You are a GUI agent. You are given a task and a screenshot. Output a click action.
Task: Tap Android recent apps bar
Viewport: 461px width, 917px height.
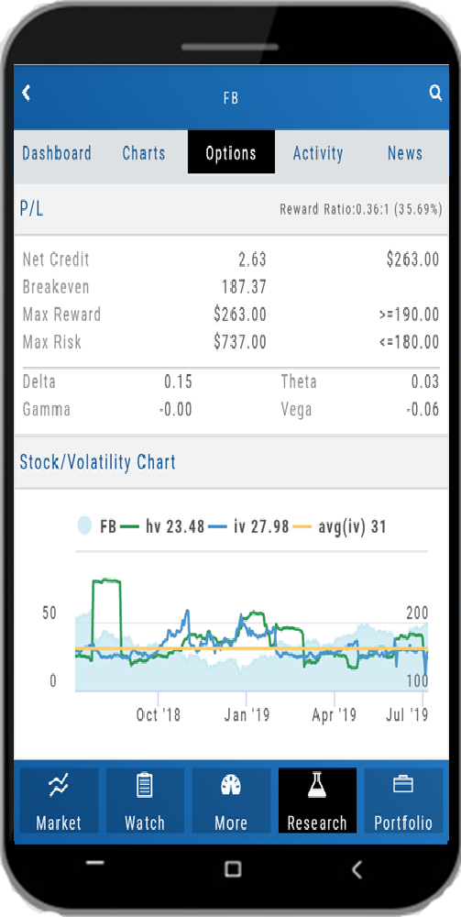point(94,863)
